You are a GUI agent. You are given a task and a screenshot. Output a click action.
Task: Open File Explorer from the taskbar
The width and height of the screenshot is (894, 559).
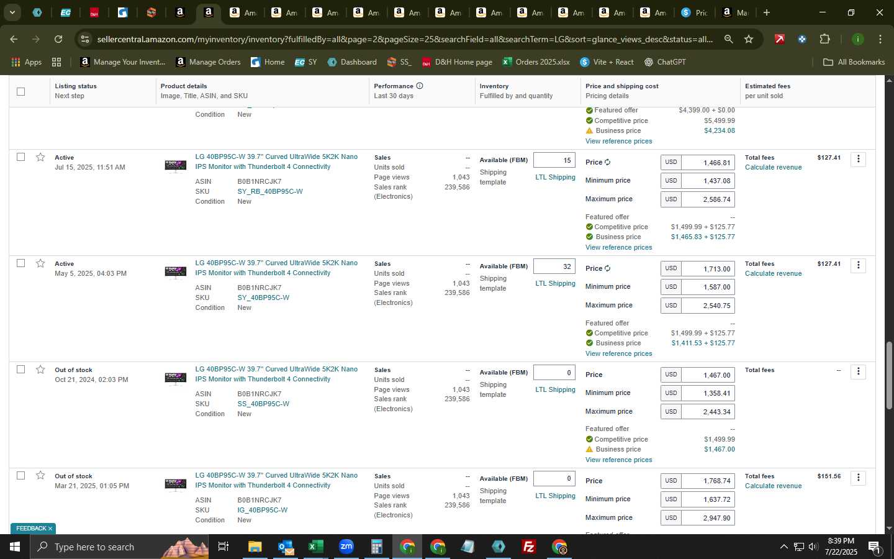[255, 547]
